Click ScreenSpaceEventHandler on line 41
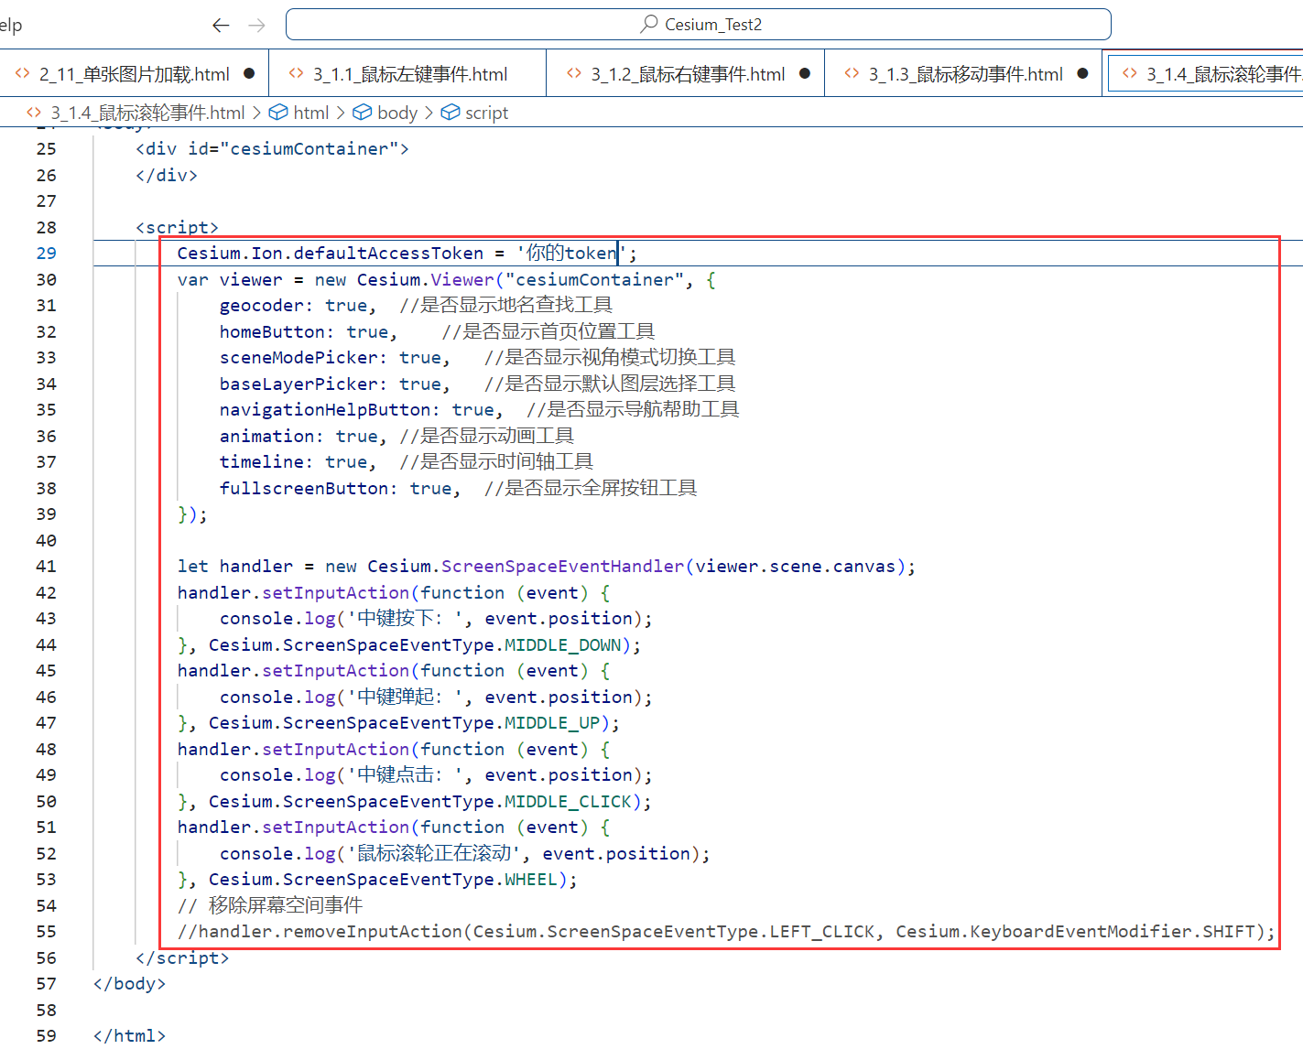This screenshot has height=1060, width=1303. point(562,567)
